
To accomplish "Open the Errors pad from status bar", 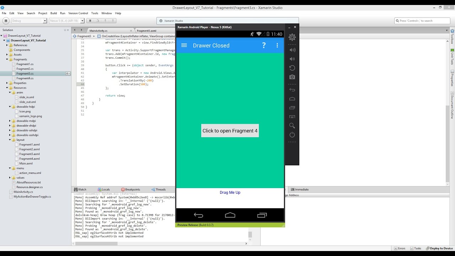I will point(400,248).
